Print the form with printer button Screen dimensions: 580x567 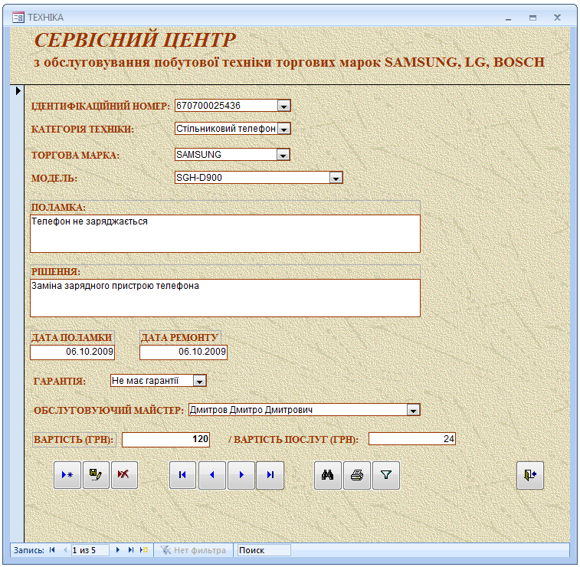(x=357, y=475)
